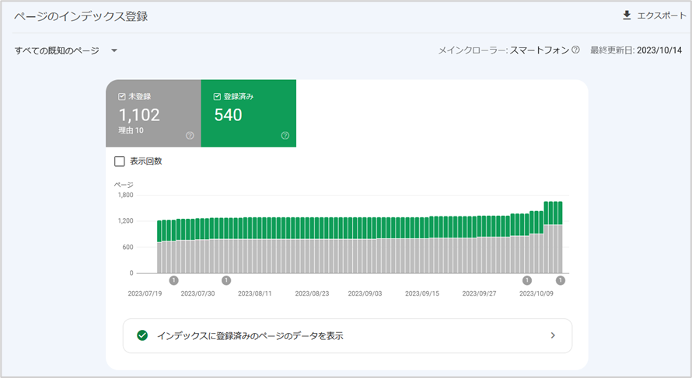This screenshot has width=692, height=378.
Task: Select すべての既知のページ filter label
Action: coord(57,50)
